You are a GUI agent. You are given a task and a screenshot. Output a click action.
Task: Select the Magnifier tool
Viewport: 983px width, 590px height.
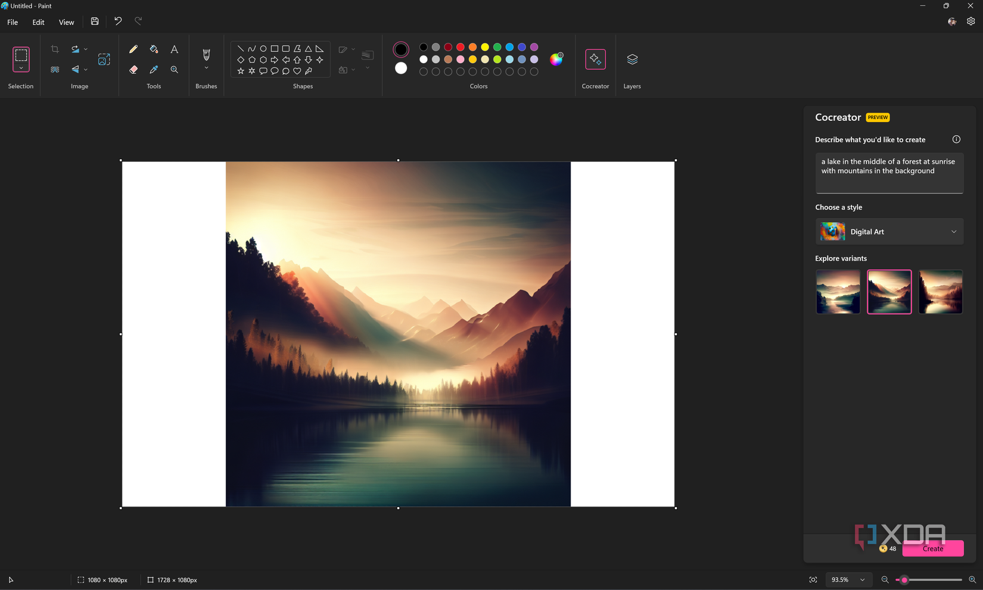coord(174,70)
